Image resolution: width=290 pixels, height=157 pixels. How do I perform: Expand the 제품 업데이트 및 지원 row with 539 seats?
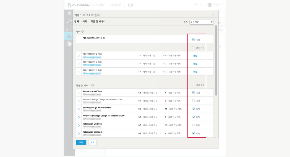coord(79,56)
